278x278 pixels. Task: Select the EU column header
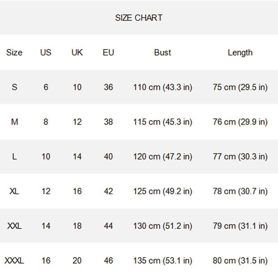(108, 53)
